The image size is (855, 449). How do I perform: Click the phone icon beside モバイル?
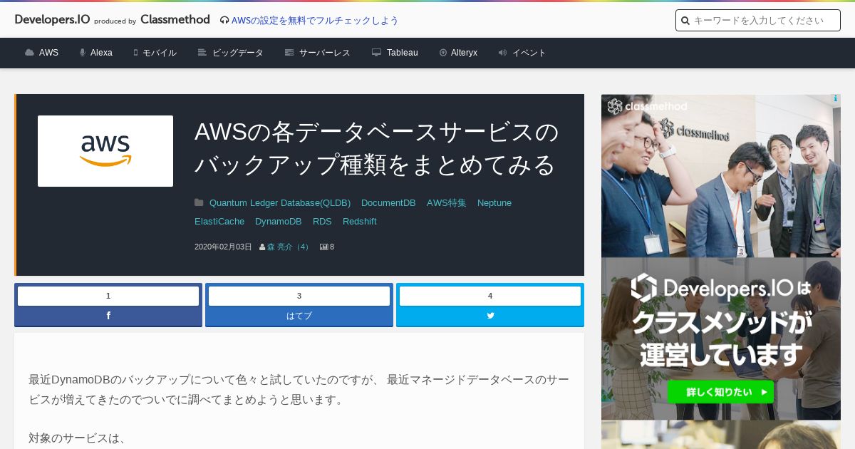pos(135,53)
